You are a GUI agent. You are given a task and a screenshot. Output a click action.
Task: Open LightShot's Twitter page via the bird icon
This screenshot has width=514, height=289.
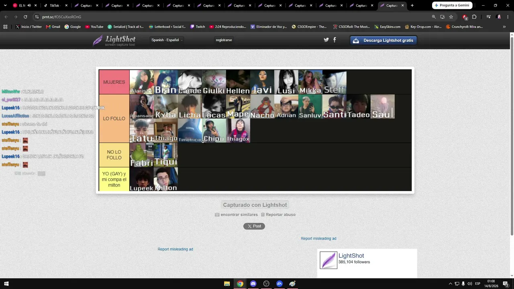coord(326,40)
